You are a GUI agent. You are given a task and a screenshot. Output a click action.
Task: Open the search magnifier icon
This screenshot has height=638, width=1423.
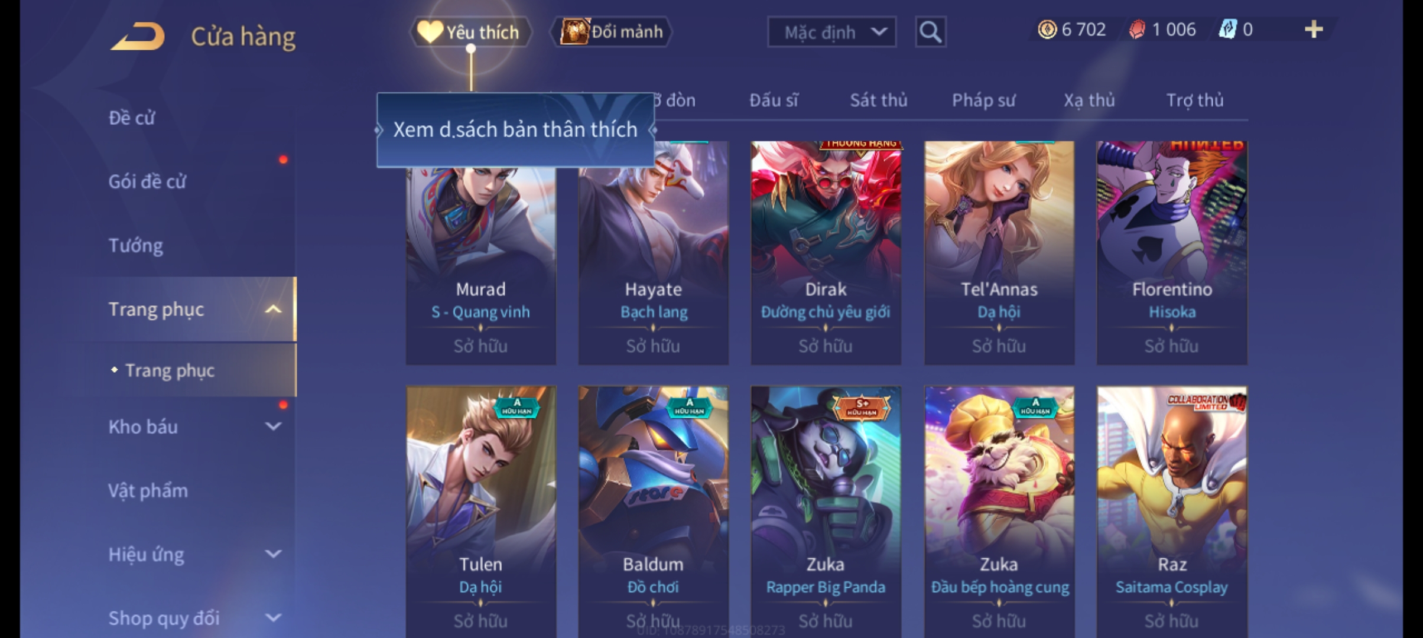tap(930, 32)
